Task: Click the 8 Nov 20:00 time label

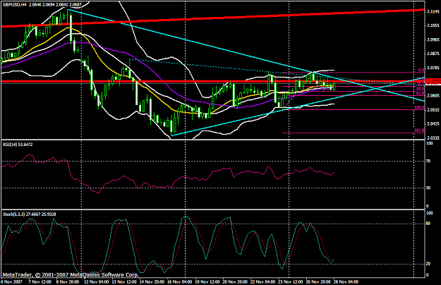Action: click(68, 282)
